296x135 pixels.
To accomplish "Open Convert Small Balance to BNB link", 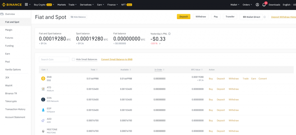I will click(x=117, y=59).
